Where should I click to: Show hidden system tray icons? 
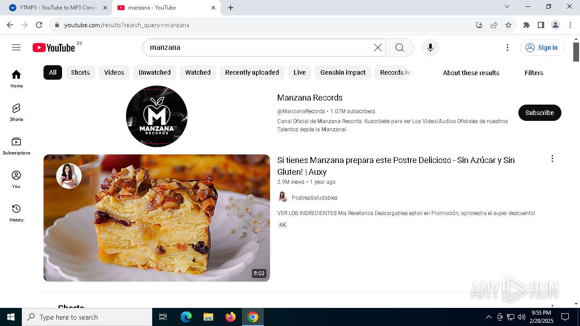click(488, 317)
